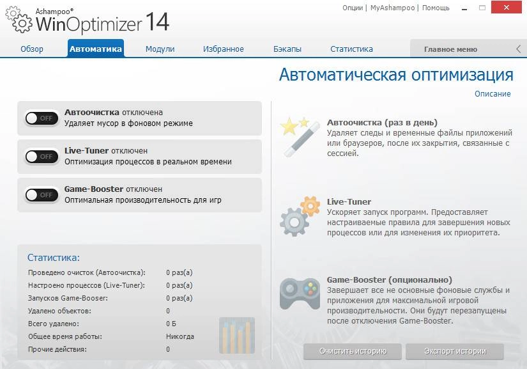Click 'Настроено процессов (Live-Tuner):' row label
The image size is (527, 369).
coord(86,285)
